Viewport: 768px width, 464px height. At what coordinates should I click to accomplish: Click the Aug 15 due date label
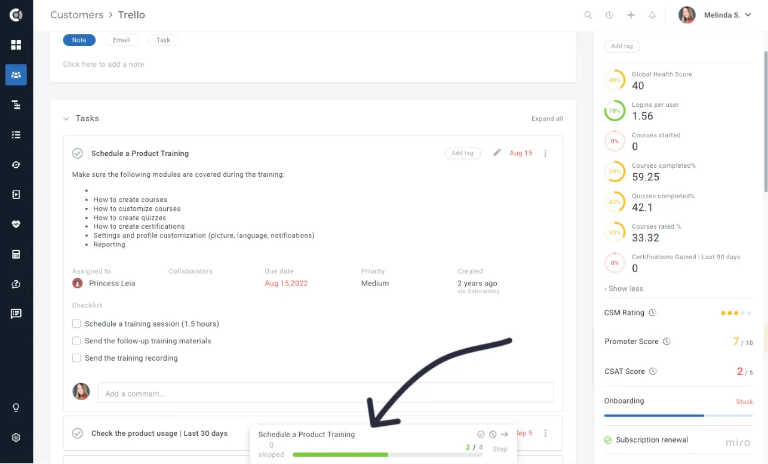(521, 153)
